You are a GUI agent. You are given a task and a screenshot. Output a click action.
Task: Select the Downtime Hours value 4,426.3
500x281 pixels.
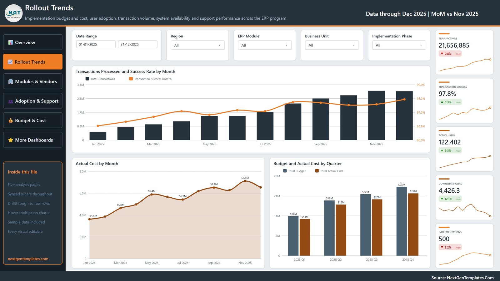tap(449, 190)
